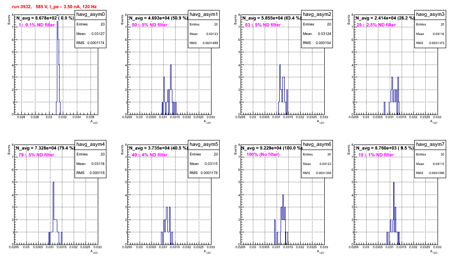The image size is (453, 260).
Task: Click RMS 0.0001499 in havg_asym1 stats
Action: [204, 43]
